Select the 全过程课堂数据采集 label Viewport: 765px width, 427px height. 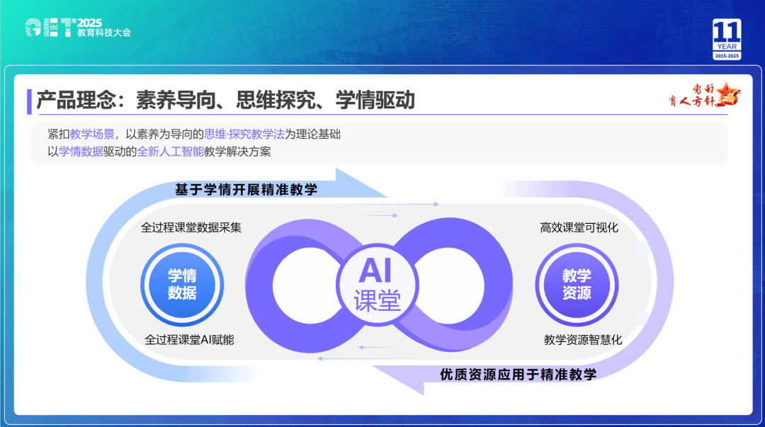click(x=191, y=227)
